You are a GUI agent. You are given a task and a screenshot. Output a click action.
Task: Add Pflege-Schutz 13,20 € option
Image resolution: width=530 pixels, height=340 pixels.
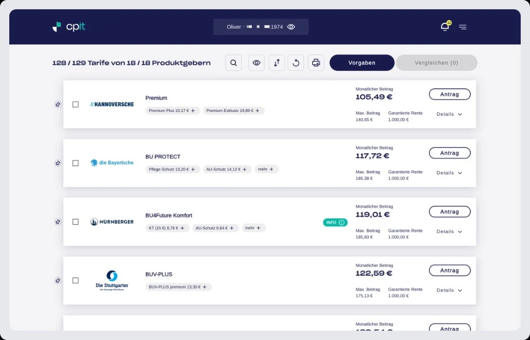pos(173,169)
